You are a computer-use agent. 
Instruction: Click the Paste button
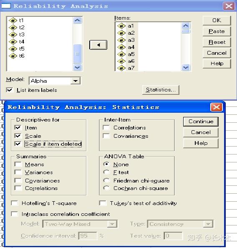(x=217, y=31)
